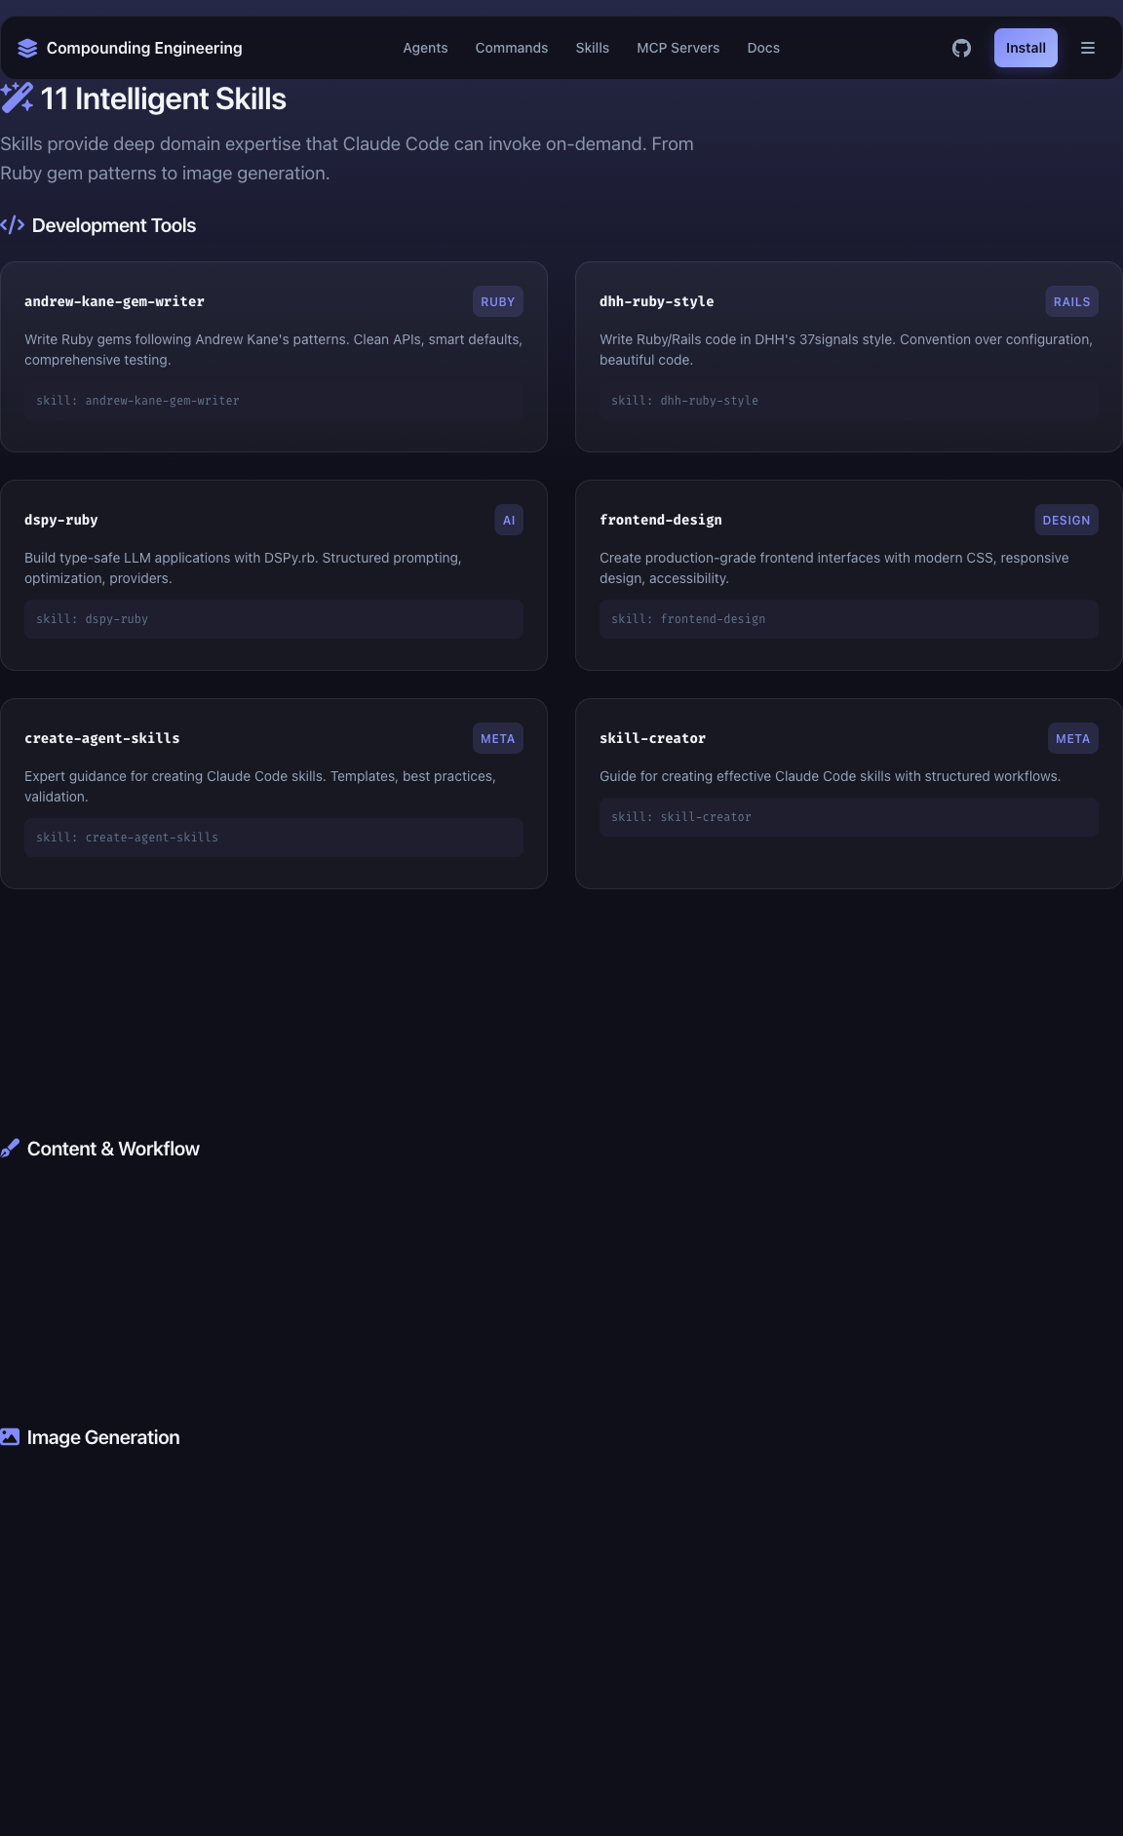Click the magic wand Skills heading icon

(x=17, y=98)
